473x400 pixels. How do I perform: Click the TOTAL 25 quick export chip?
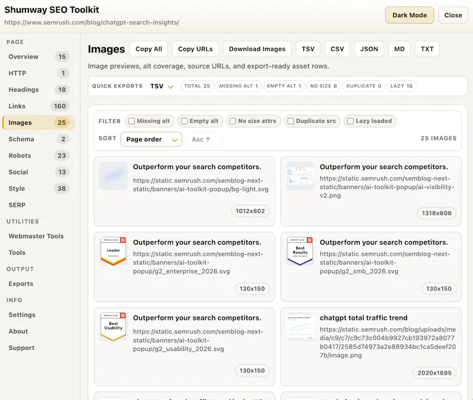tap(197, 86)
